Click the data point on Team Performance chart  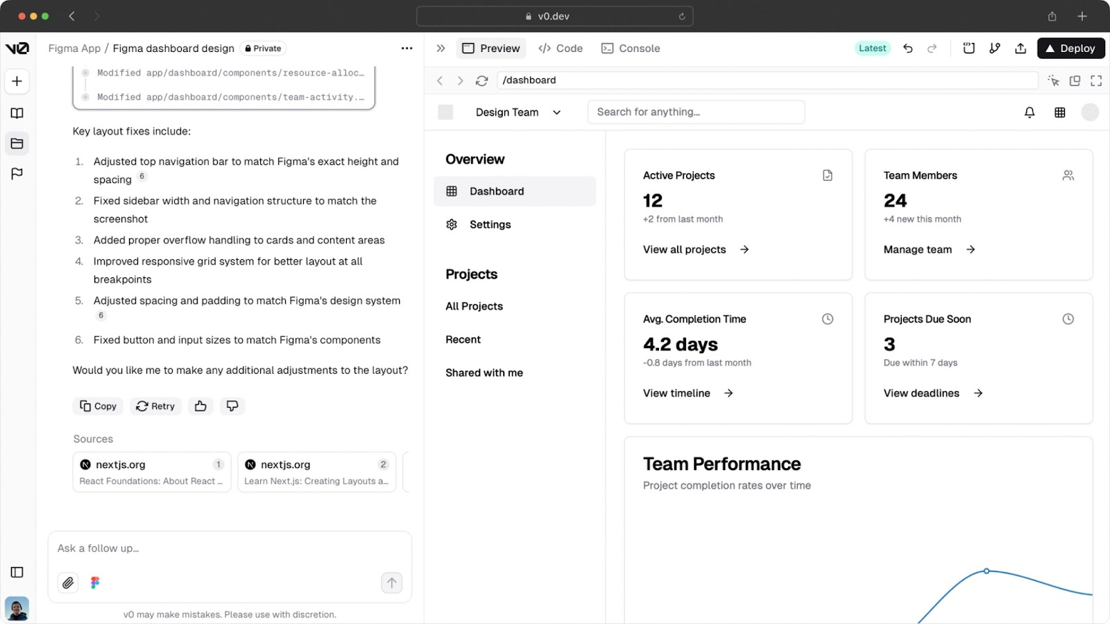[x=987, y=571]
